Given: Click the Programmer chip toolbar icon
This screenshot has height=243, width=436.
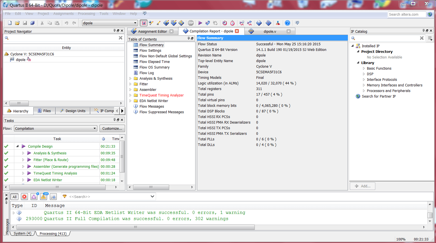Looking at the screenshot, I should coord(268,23).
